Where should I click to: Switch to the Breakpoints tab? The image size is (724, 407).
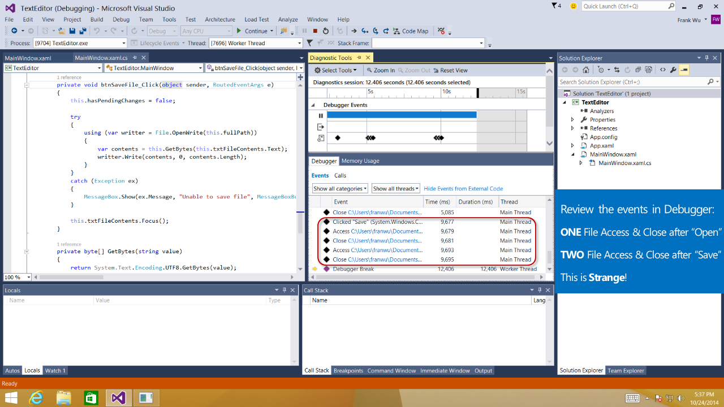[x=348, y=371]
